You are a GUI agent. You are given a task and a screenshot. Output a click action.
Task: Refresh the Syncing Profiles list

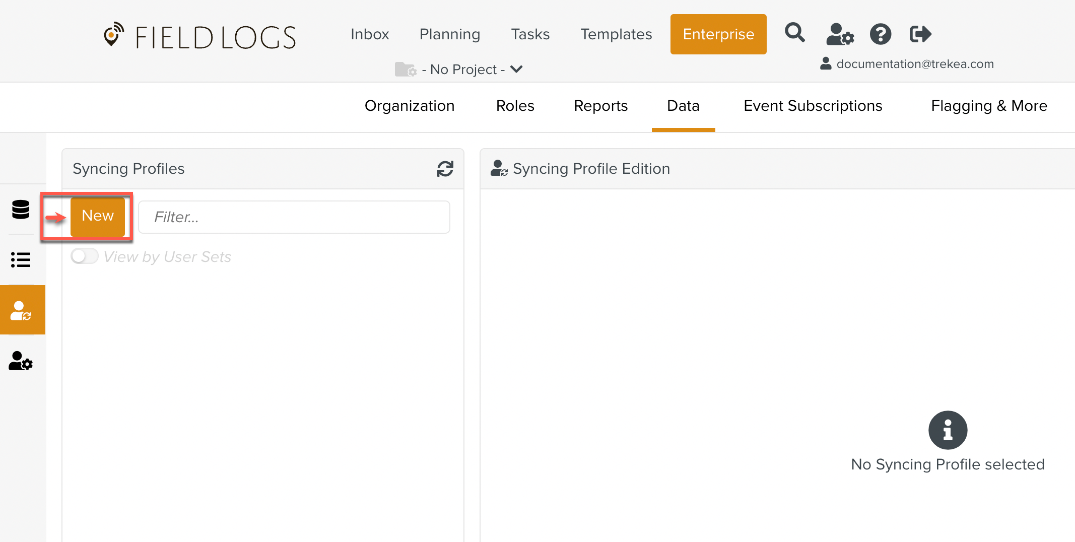tap(445, 169)
